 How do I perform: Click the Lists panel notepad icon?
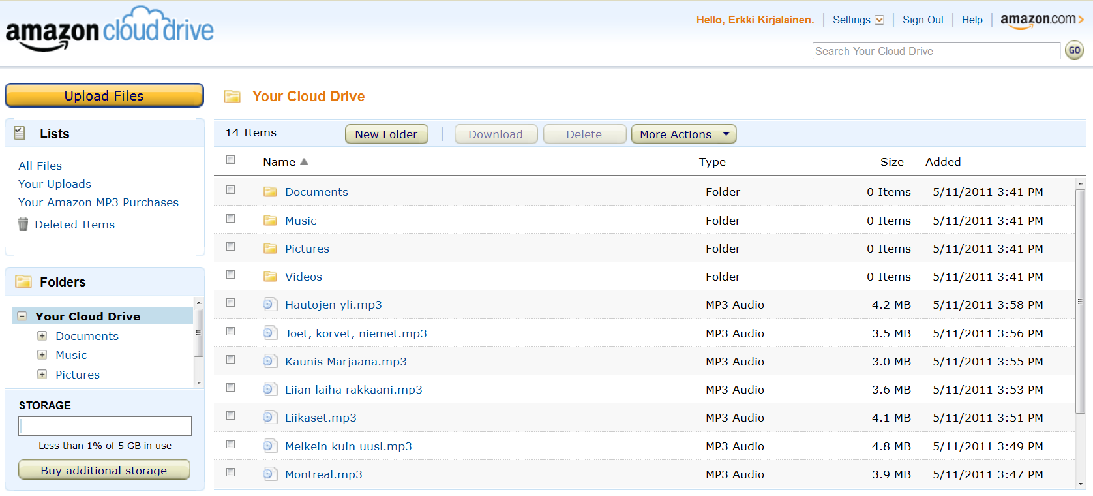tap(20, 133)
